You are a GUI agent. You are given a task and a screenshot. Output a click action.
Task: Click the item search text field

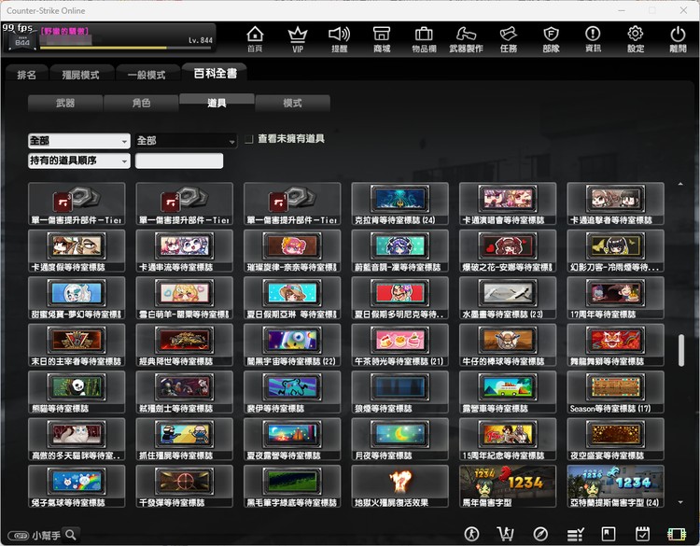179,161
